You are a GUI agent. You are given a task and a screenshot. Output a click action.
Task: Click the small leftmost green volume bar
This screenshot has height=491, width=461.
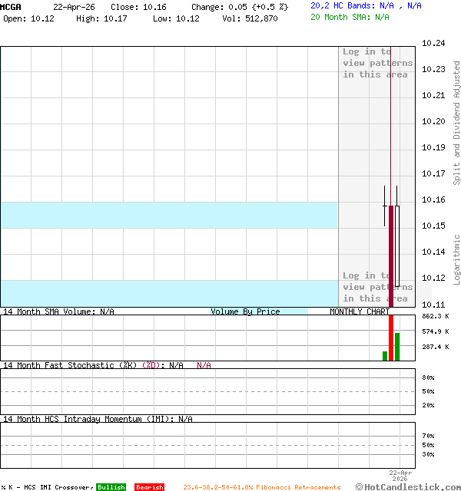tap(385, 356)
